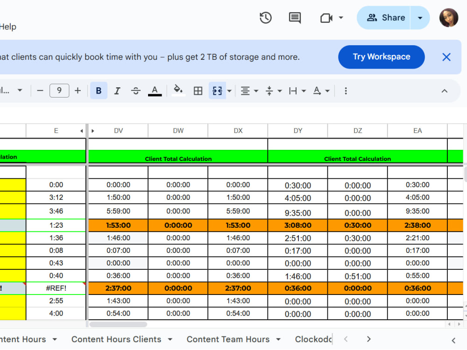Open more toolbar options three dots

tap(346, 91)
